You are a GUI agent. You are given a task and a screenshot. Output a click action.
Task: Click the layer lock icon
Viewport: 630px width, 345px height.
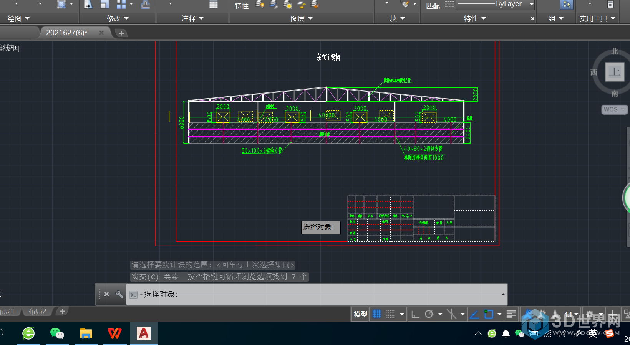pyautogui.click(x=302, y=4)
